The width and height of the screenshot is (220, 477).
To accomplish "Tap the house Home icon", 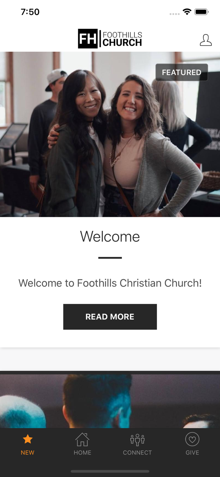I will (82, 439).
